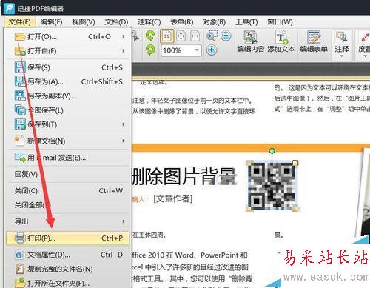Click the [文章作者] placeholder text

click(172, 198)
